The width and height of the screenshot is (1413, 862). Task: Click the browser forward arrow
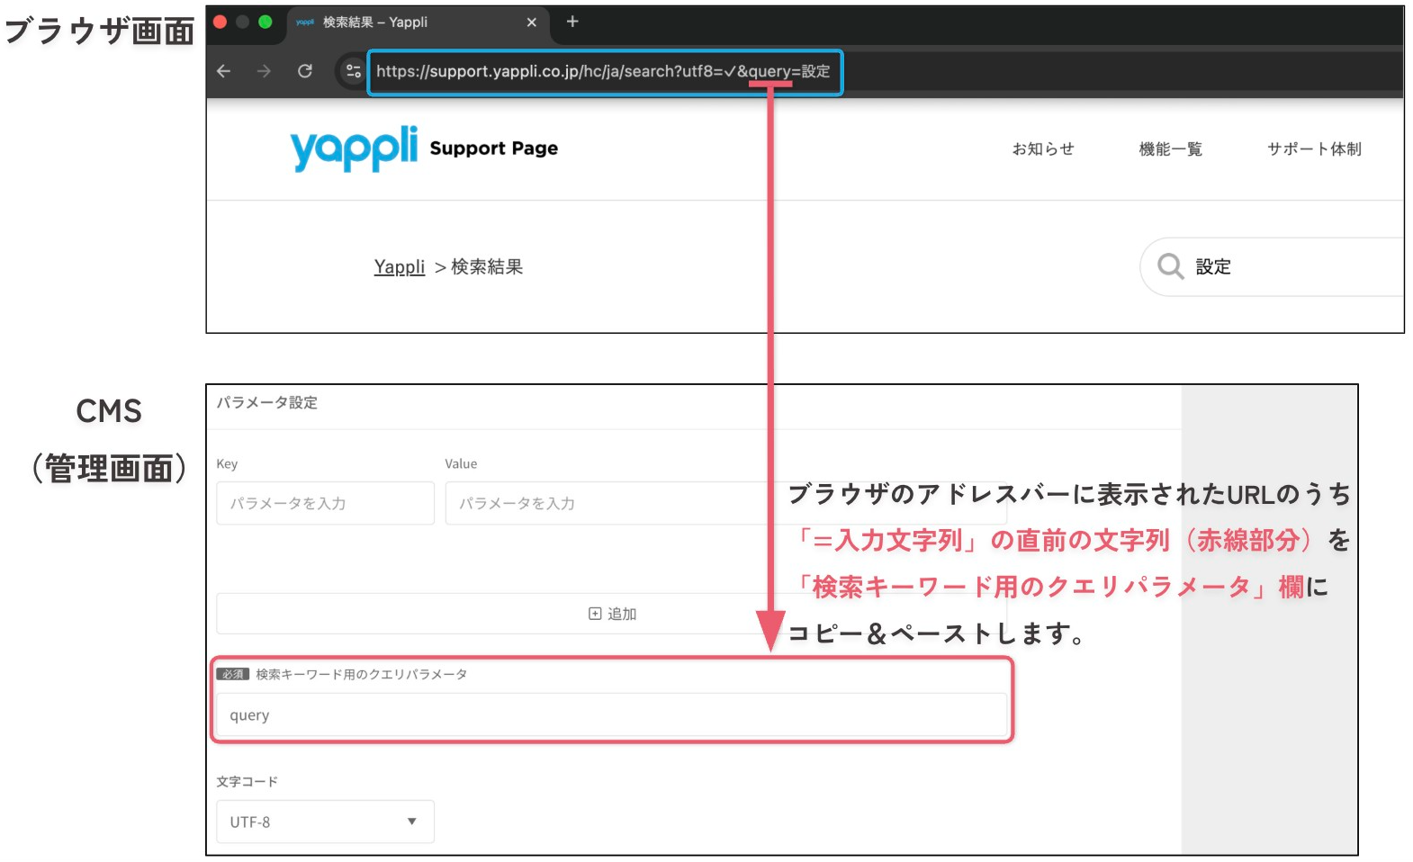point(264,71)
